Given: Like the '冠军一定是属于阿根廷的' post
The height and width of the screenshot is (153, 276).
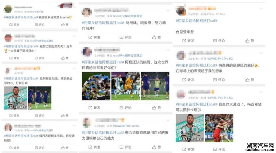Looking at the screenshot, I should point(65,58).
